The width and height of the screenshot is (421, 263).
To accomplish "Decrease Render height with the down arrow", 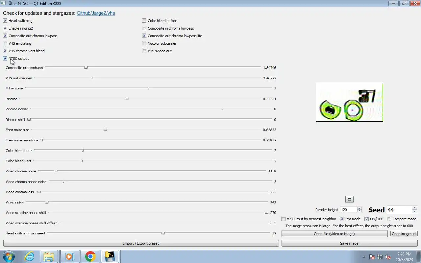I will 359,211.
